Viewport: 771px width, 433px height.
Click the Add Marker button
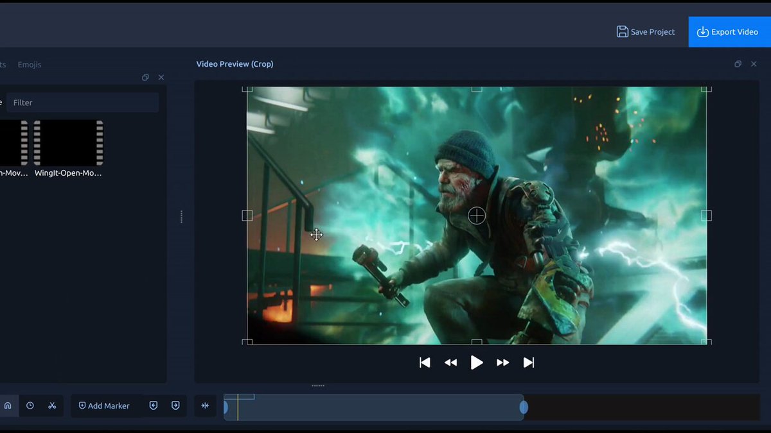click(x=104, y=405)
